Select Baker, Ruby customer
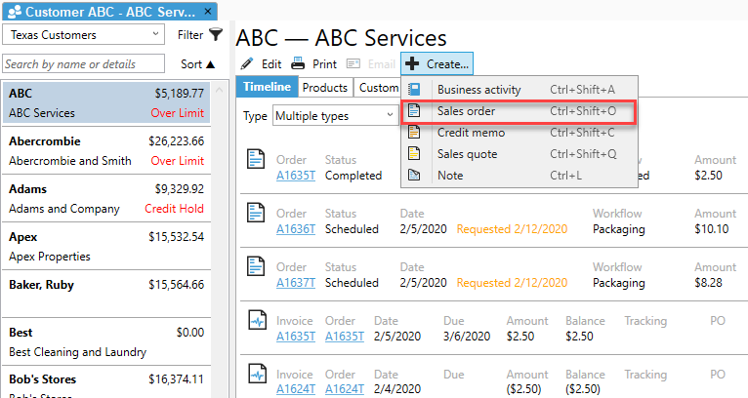The width and height of the screenshot is (748, 398). coord(106,294)
